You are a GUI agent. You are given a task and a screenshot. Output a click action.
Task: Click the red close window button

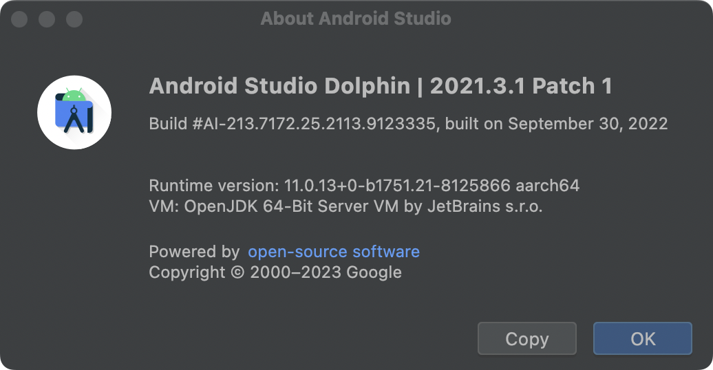pyautogui.click(x=19, y=19)
